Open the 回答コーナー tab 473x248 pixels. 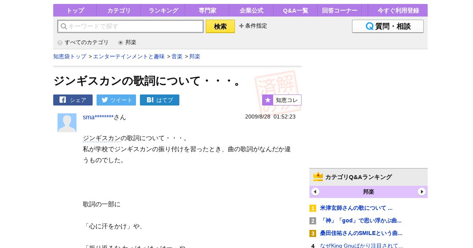click(x=340, y=11)
